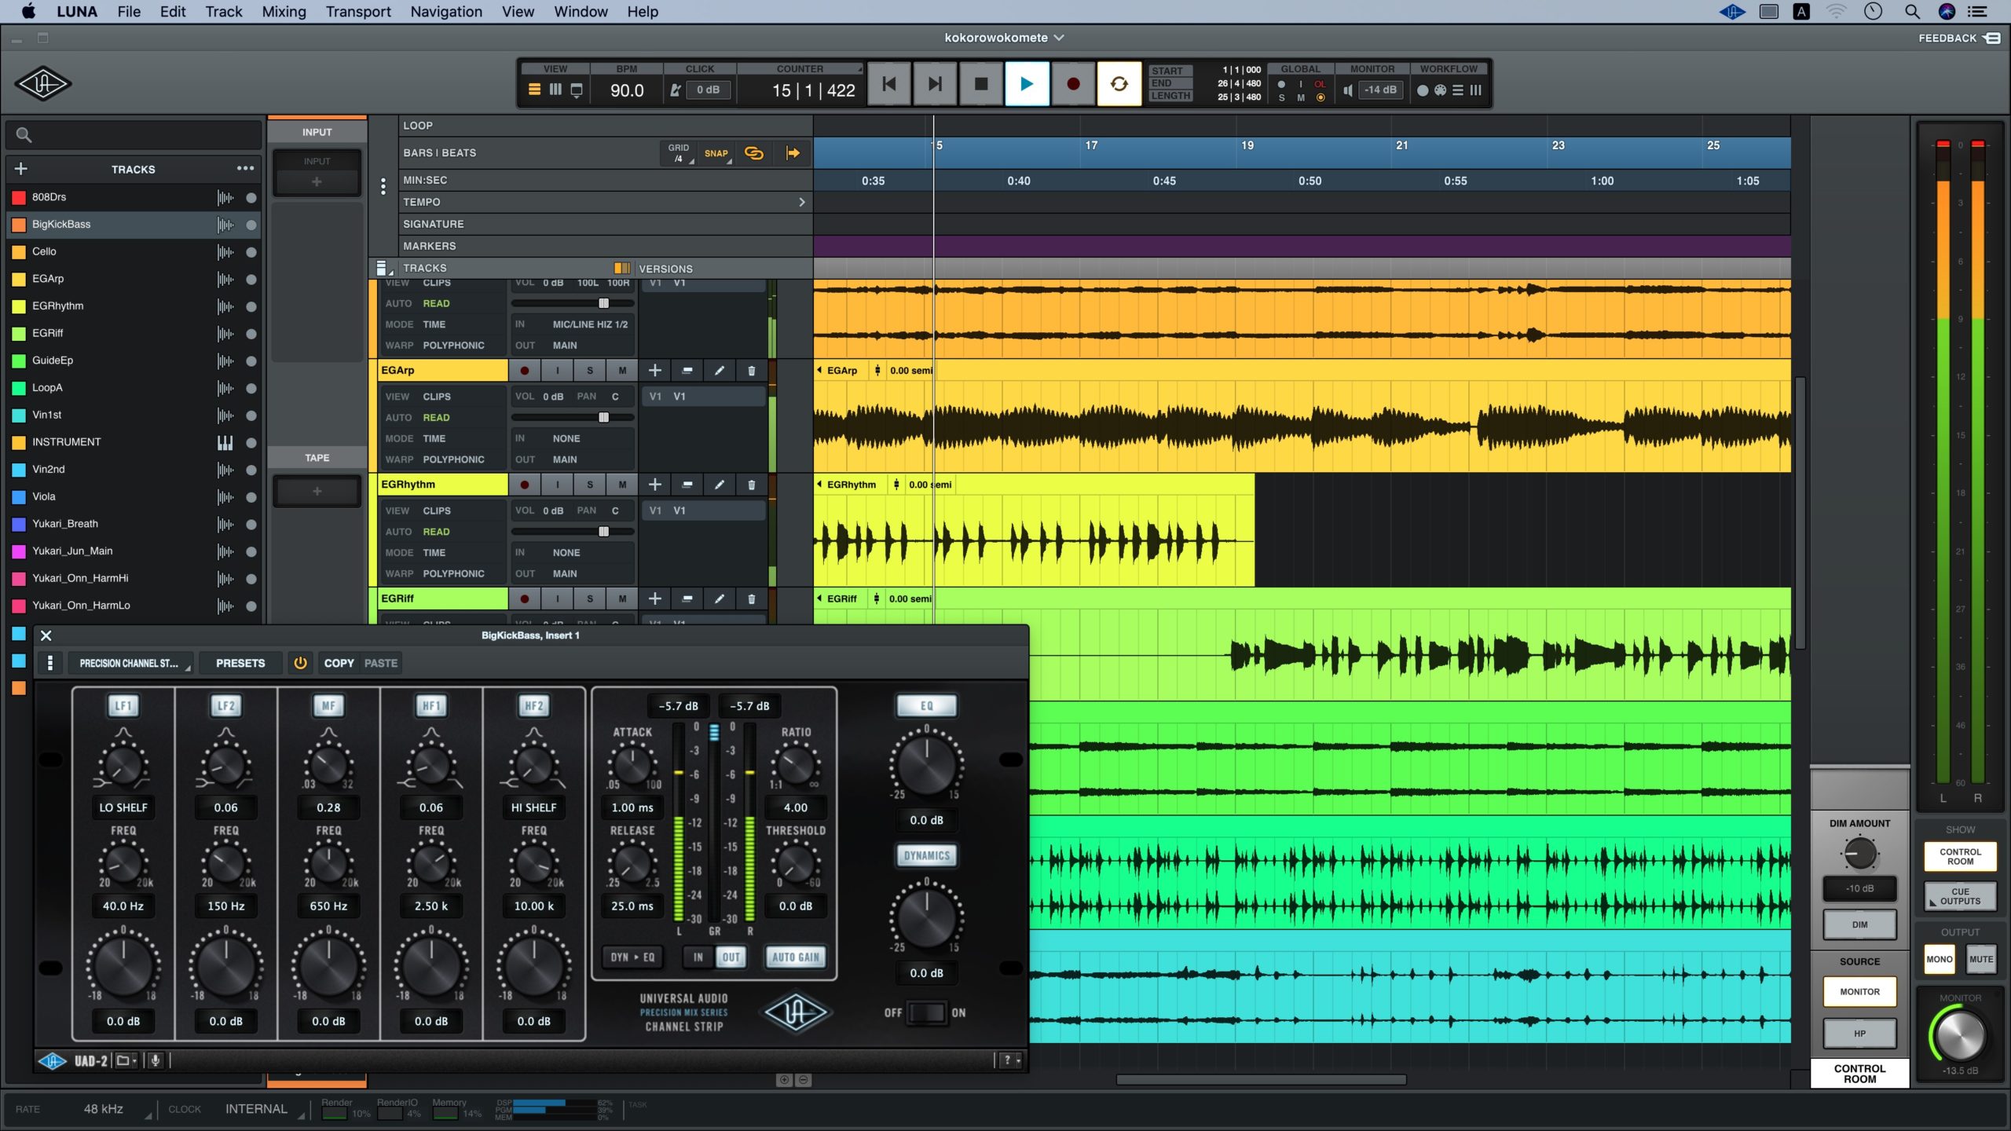
Task: Open the kokorowokomete project name dropdown
Action: click(x=1003, y=38)
